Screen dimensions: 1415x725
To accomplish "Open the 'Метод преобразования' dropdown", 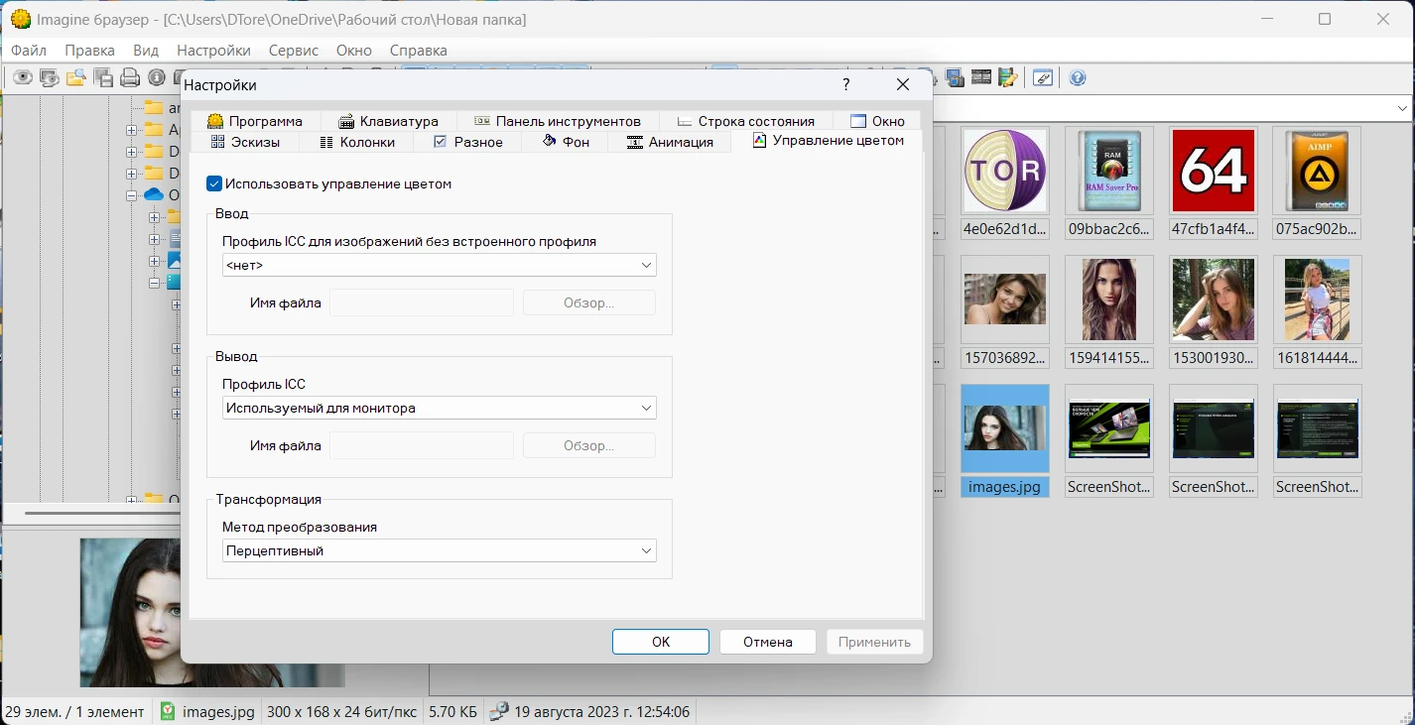I will (x=439, y=551).
